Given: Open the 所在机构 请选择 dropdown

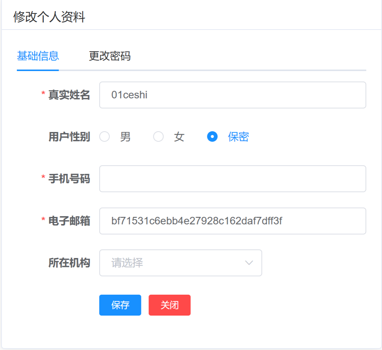Looking at the screenshot, I should tap(176, 263).
